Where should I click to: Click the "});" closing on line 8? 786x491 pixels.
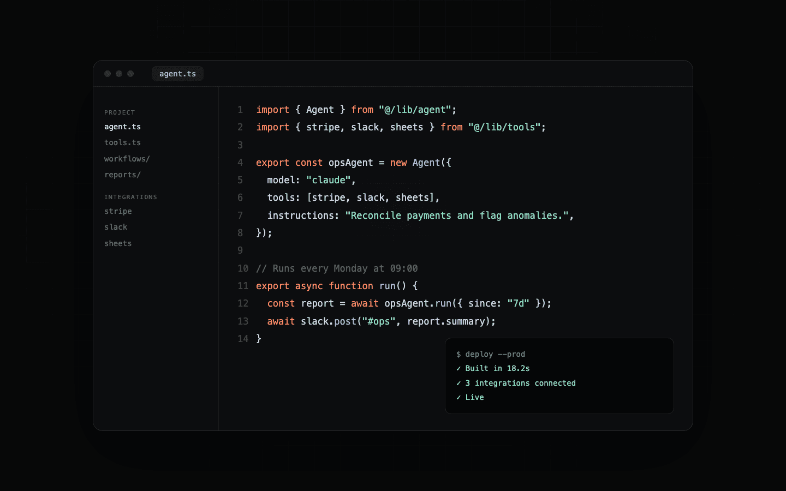point(264,233)
